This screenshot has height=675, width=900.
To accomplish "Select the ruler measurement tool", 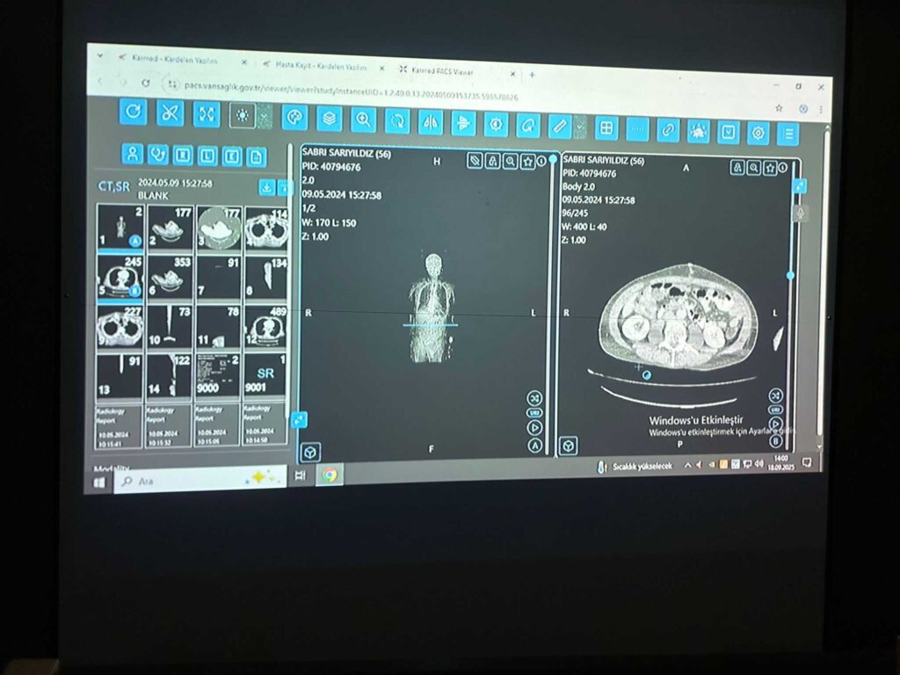I will pyautogui.click(x=559, y=127).
